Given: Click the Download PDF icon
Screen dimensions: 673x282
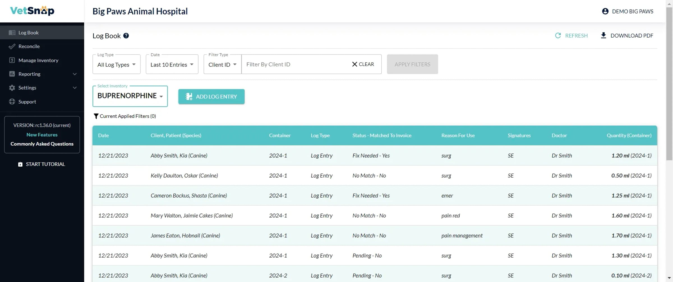Looking at the screenshot, I should (x=603, y=35).
